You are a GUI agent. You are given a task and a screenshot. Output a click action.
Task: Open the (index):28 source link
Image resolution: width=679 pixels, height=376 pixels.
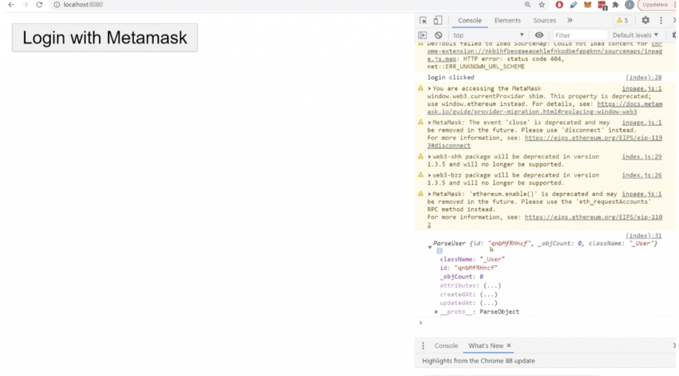[x=643, y=77]
